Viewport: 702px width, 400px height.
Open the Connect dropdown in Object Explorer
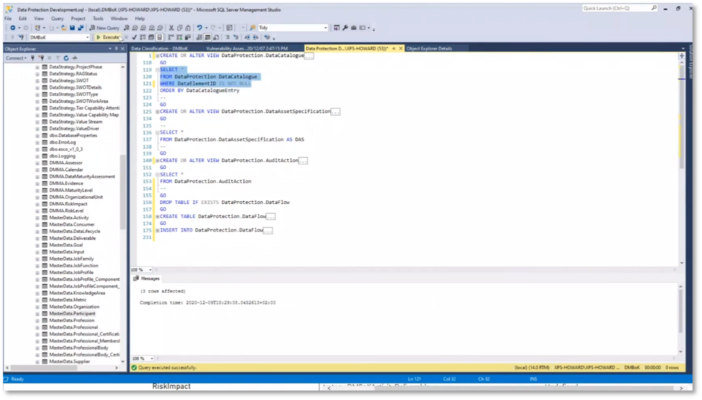coord(16,58)
